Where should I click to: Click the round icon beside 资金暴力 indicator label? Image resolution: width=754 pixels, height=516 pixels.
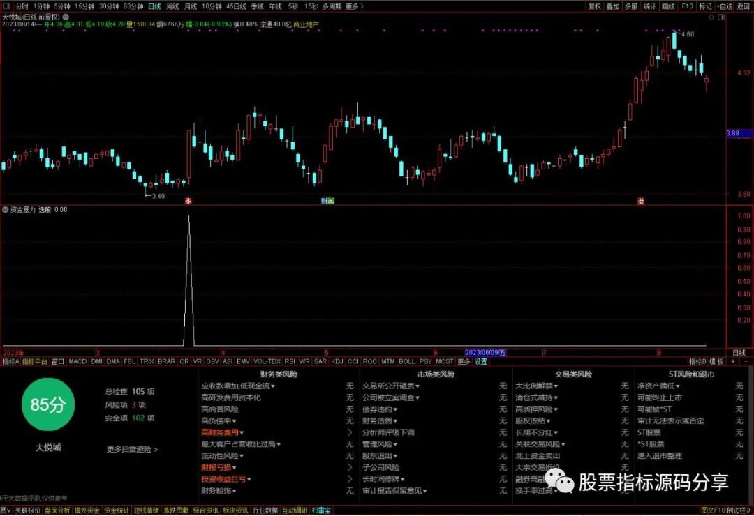point(6,210)
